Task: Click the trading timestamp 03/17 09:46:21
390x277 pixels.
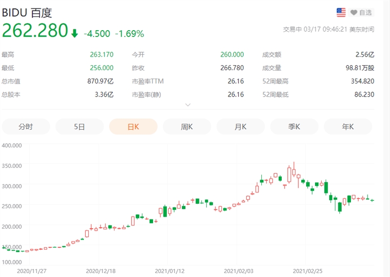Action: 325,29
